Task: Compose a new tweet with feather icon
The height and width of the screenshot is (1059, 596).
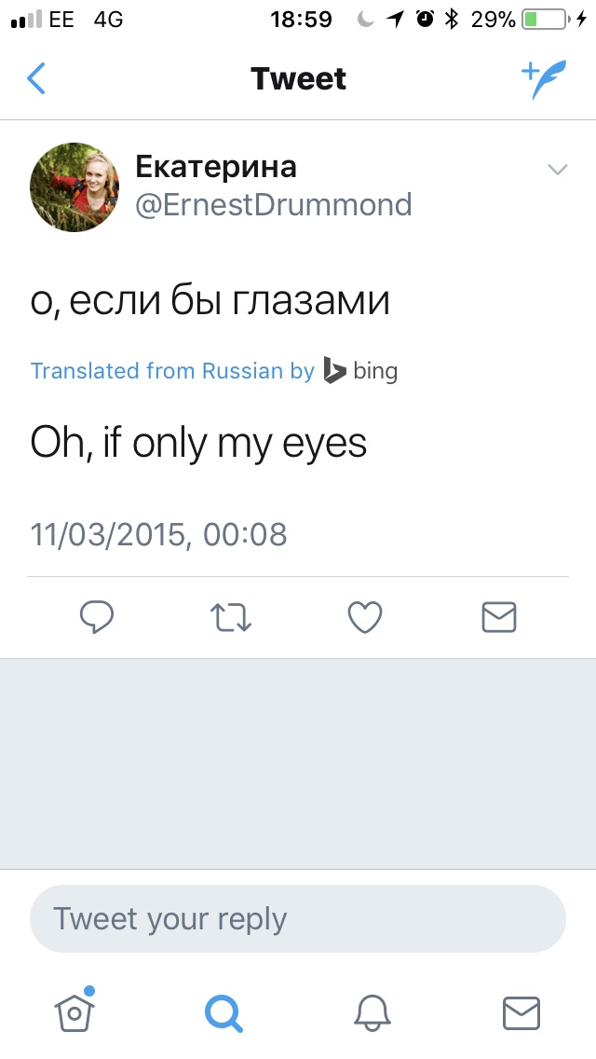Action: [x=542, y=79]
